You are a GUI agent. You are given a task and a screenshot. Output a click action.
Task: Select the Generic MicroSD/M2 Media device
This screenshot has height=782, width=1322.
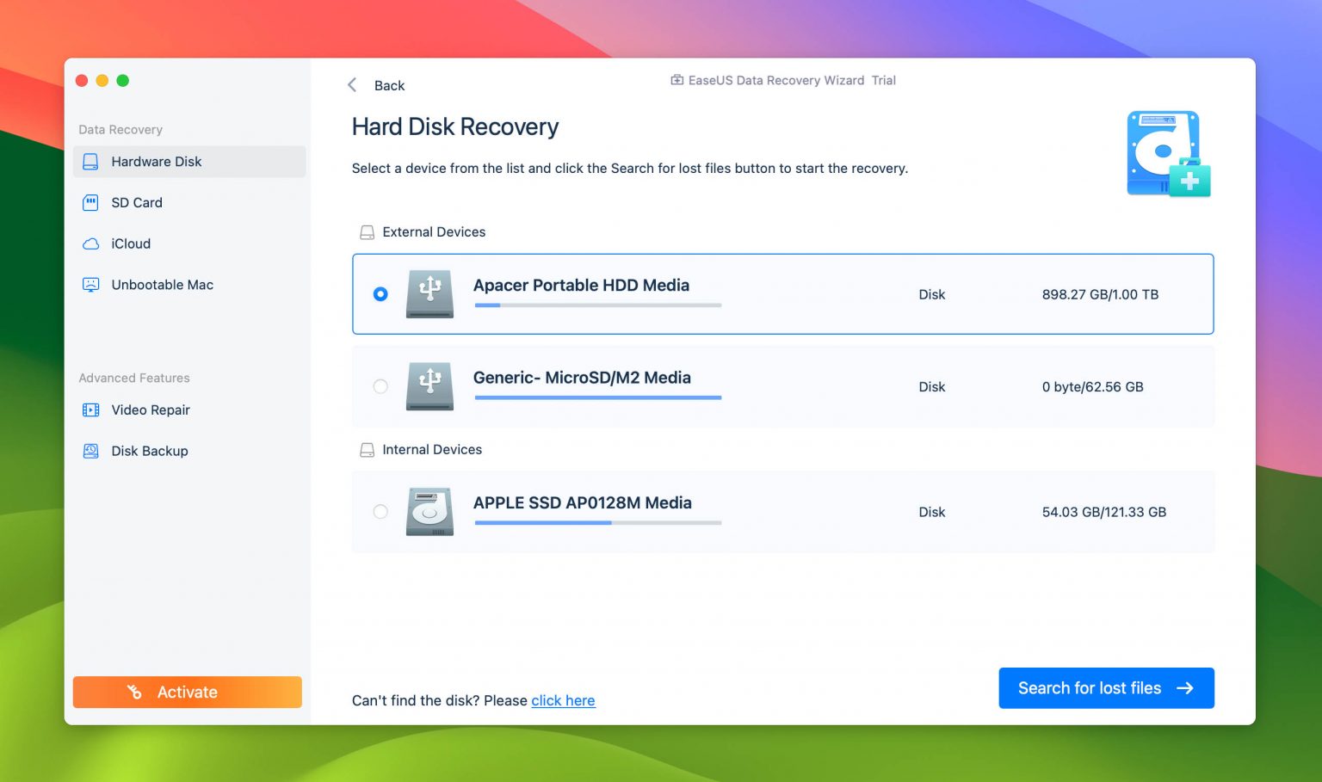coord(380,386)
